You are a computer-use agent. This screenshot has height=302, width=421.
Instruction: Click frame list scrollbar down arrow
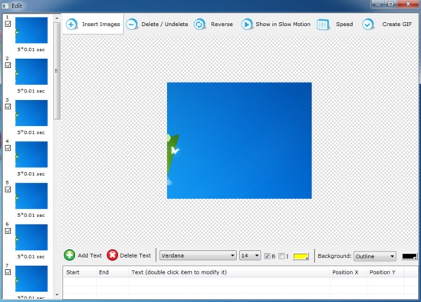click(57, 295)
